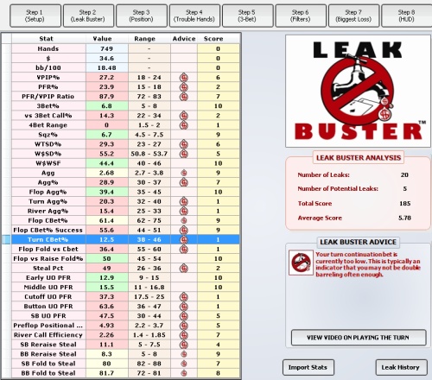This screenshot has height=380, width=432.
Task: Click the advice icon in 4Bet Range row
Action: pos(184,125)
